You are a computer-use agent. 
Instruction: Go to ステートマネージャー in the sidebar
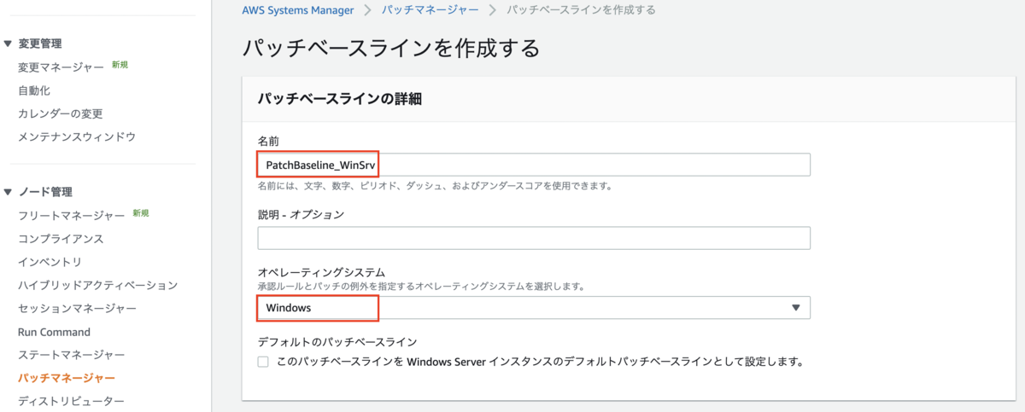pos(72,355)
